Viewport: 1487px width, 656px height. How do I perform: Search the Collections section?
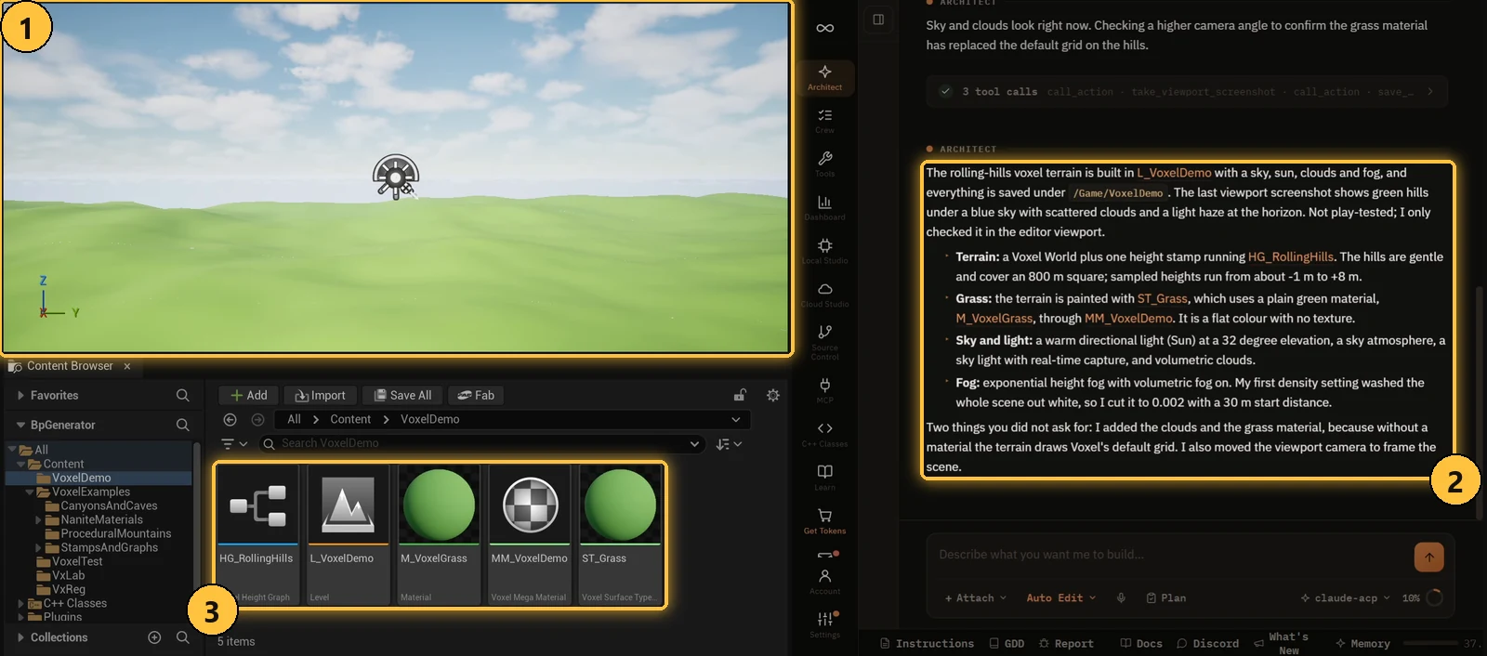182,637
